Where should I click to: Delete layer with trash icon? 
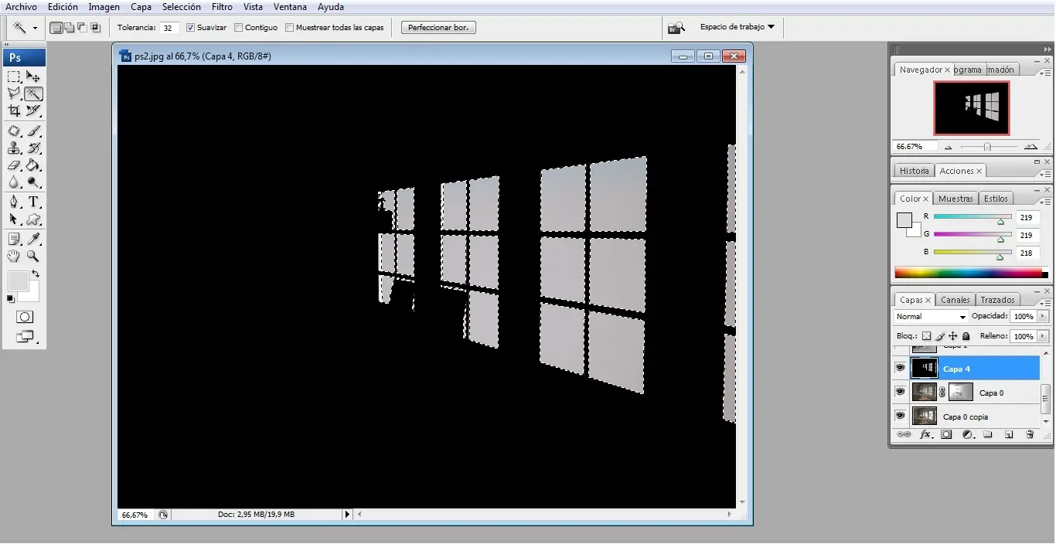pyautogui.click(x=1030, y=435)
